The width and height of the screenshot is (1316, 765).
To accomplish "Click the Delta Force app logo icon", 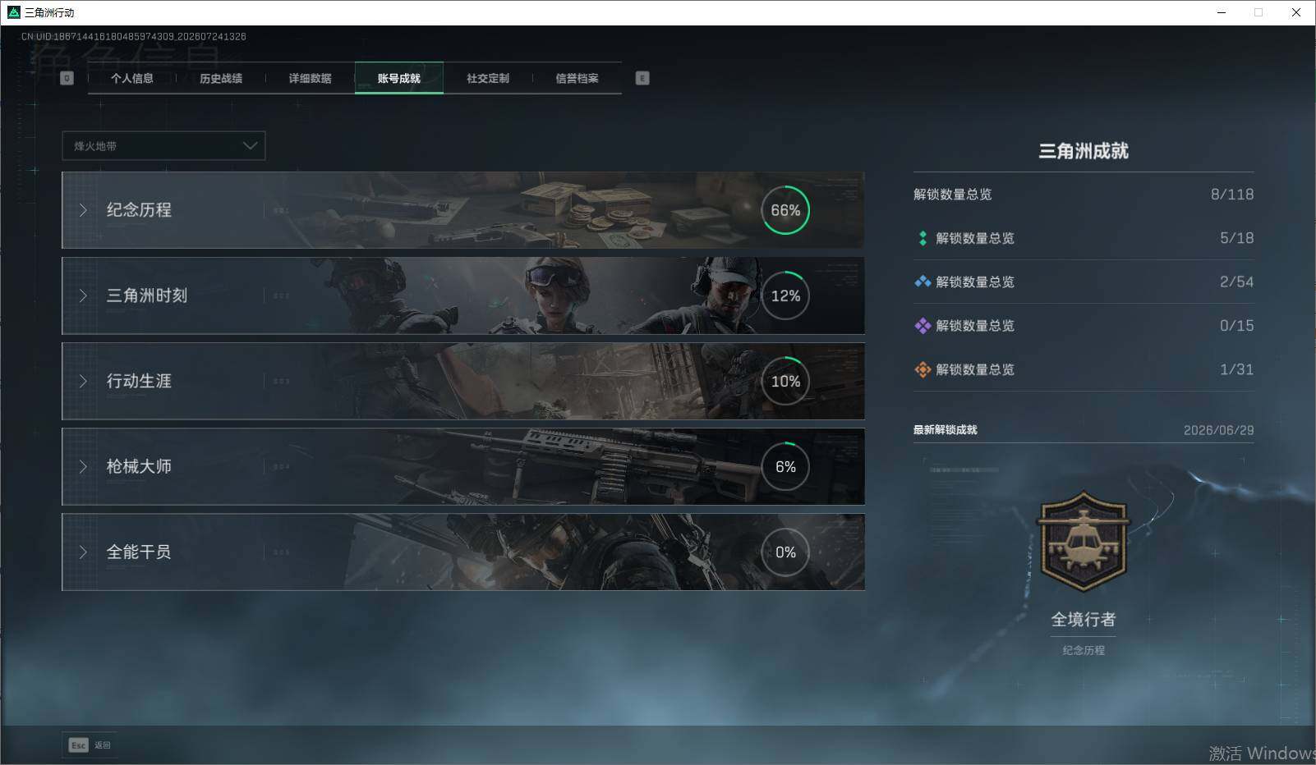I will click(13, 12).
